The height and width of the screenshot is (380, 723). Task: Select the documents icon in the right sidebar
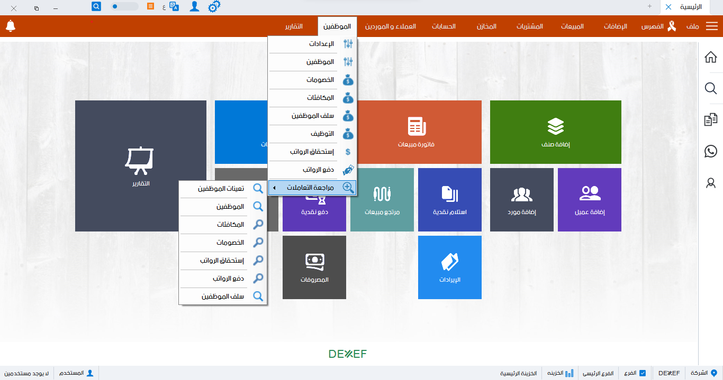(x=711, y=119)
